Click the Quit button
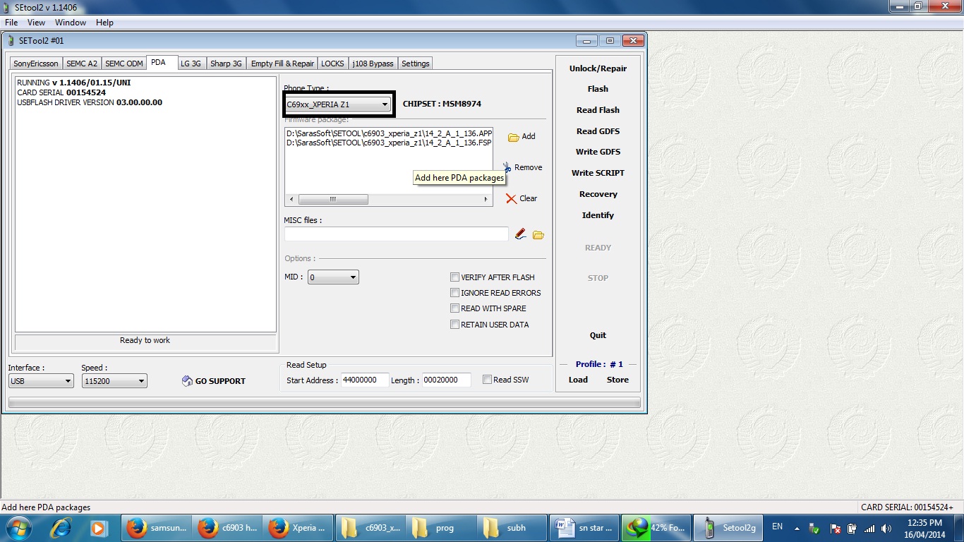Image resolution: width=964 pixels, height=542 pixels. [x=598, y=335]
